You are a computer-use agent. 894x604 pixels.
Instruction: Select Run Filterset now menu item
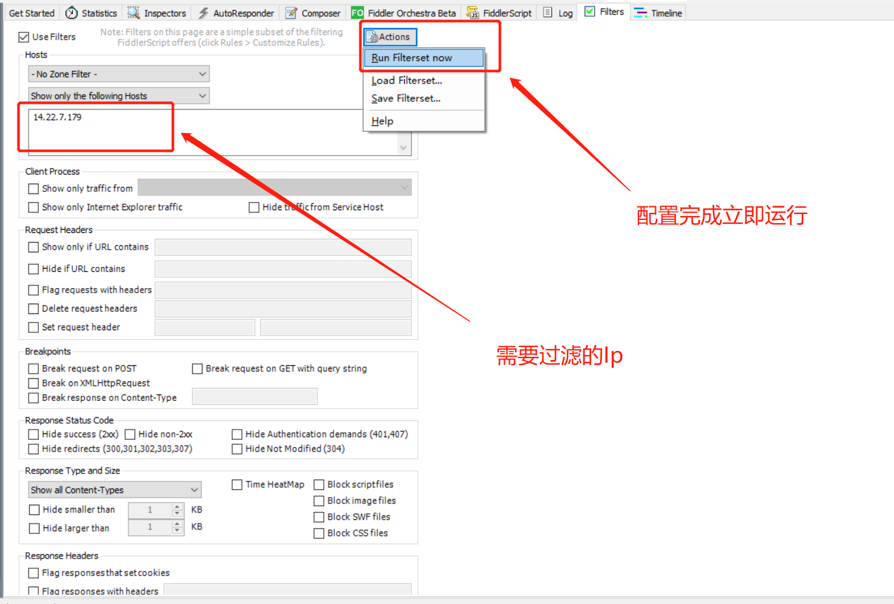[424, 58]
